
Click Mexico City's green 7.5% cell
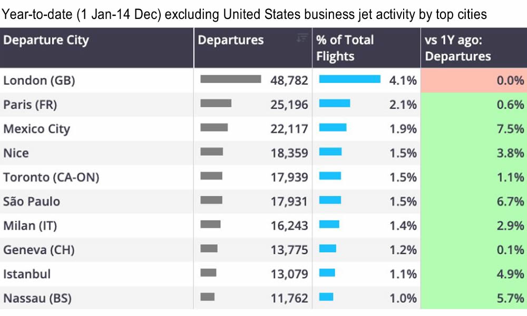[x=473, y=129]
